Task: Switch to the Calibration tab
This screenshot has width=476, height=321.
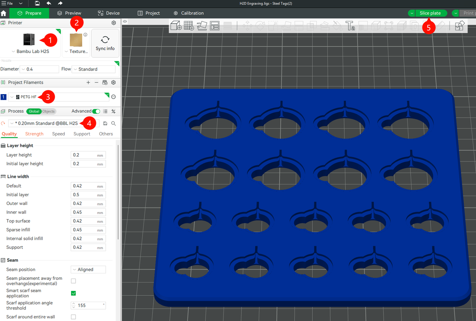Action: (189, 13)
